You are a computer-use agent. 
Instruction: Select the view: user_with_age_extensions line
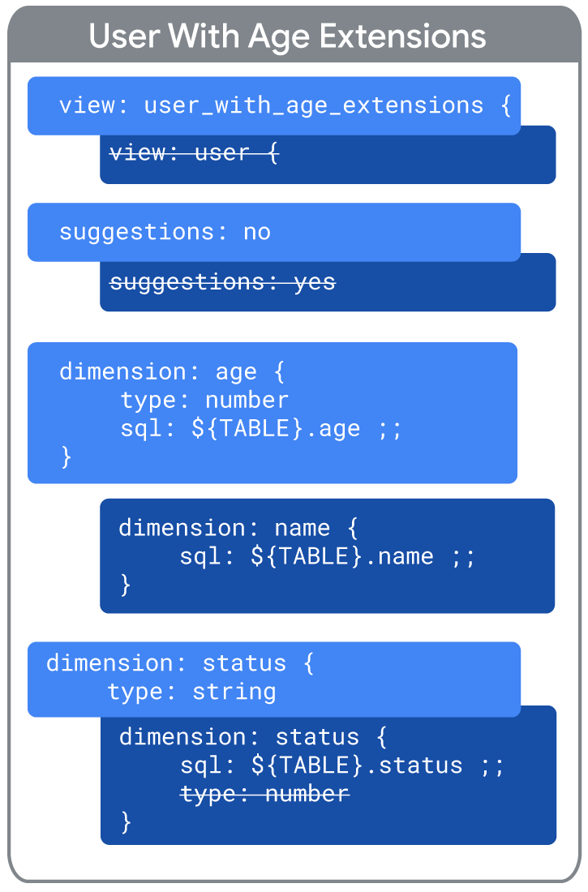click(285, 106)
